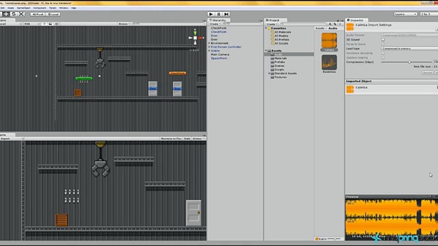Collapse the Assets root folder
The width and height of the screenshot is (438, 246).
coord(266,51)
